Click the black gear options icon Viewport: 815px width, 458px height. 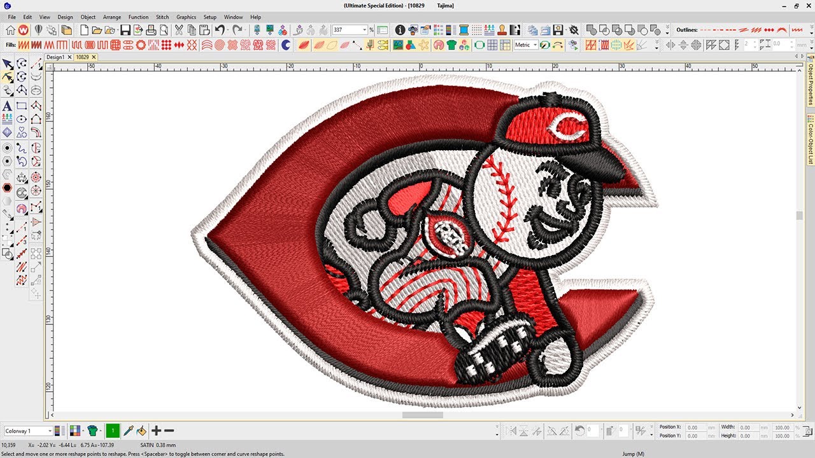click(574, 30)
